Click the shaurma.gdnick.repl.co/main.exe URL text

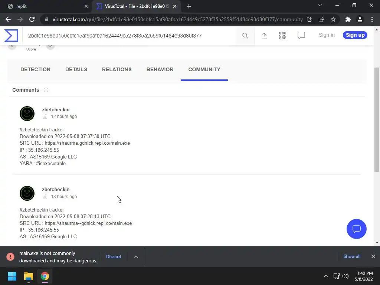(87, 143)
